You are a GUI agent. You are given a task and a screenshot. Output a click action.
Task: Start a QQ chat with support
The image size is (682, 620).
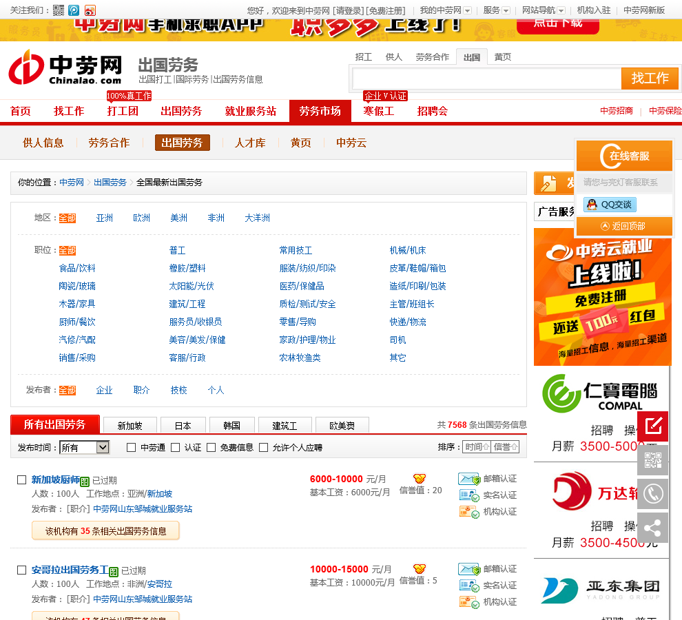pos(610,205)
